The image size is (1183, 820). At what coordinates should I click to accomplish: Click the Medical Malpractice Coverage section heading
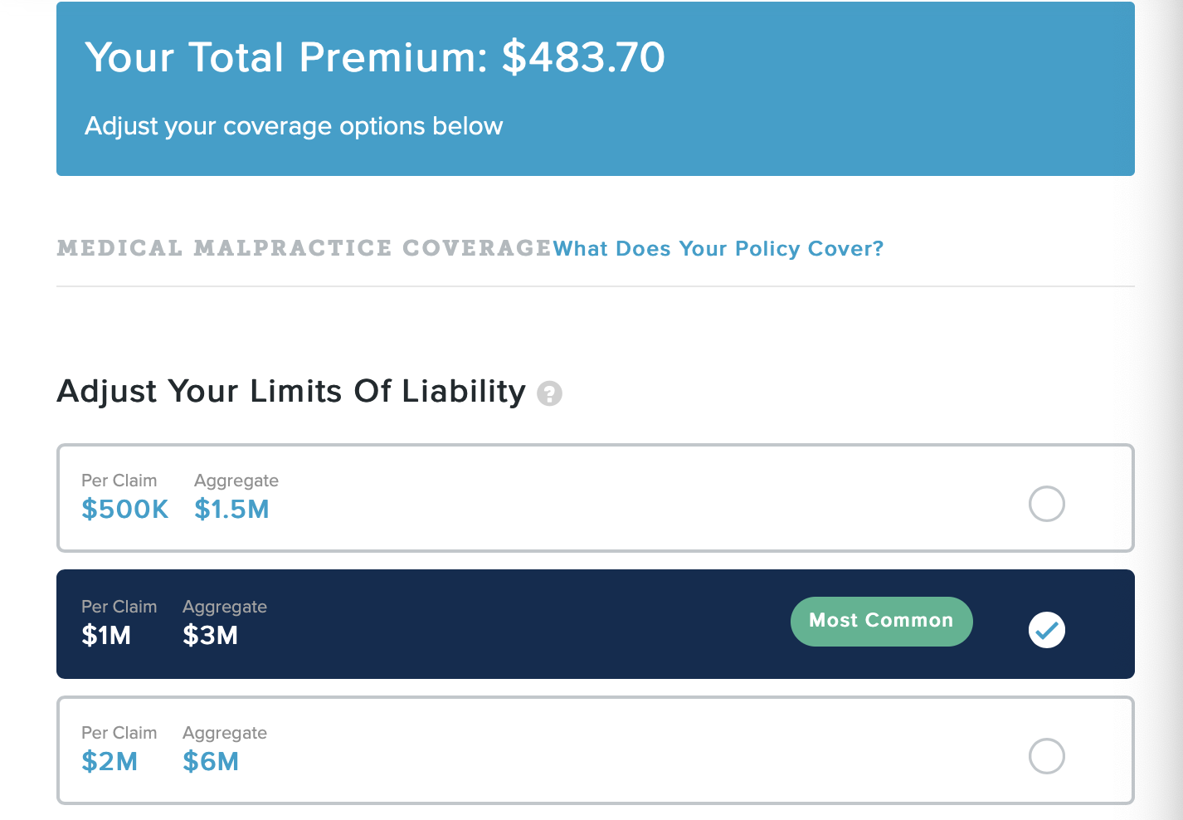tap(304, 248)
